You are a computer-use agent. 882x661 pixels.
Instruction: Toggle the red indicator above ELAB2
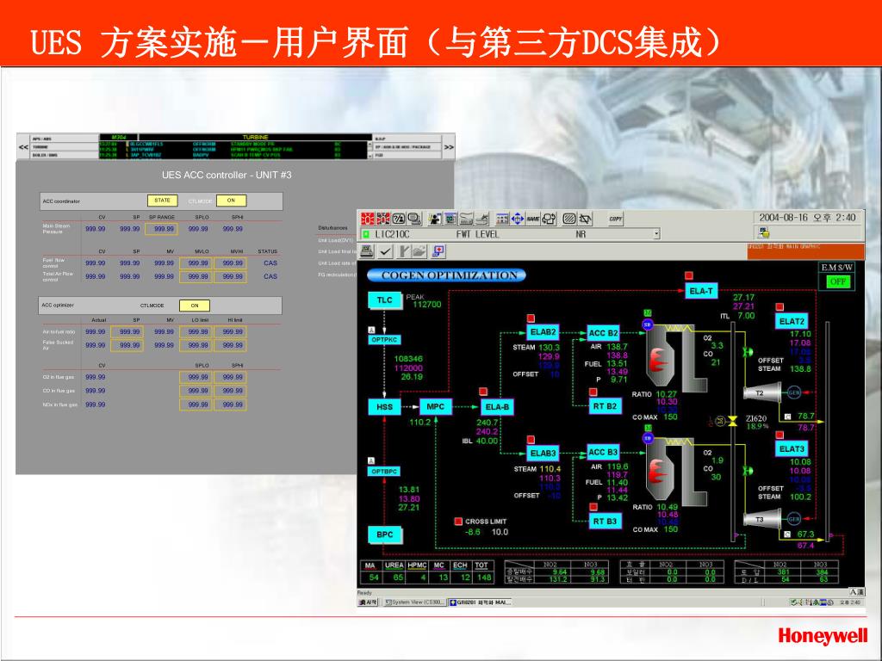click(531, 318)
